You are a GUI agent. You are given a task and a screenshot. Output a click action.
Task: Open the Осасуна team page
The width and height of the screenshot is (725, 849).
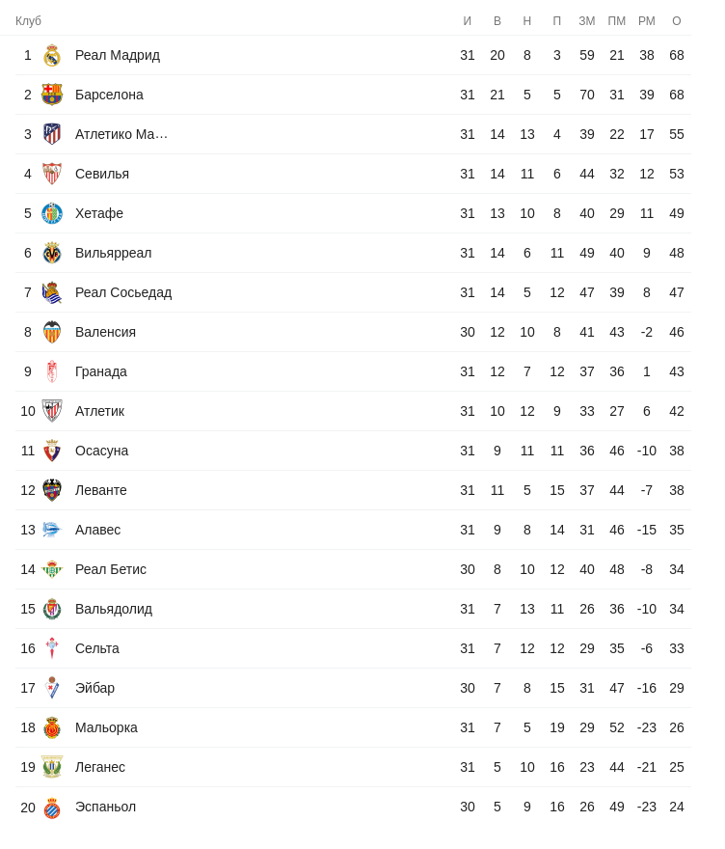(101, 451)
